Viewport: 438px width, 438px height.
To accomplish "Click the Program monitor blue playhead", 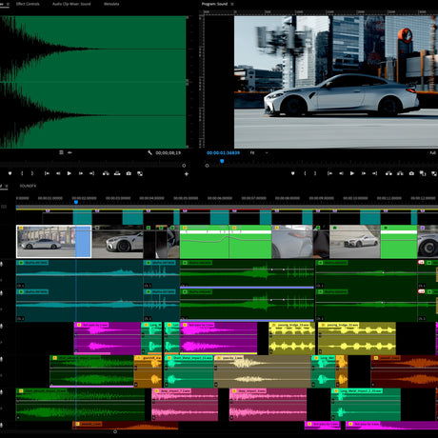I will pyautogui.click(x=222, y=161).
